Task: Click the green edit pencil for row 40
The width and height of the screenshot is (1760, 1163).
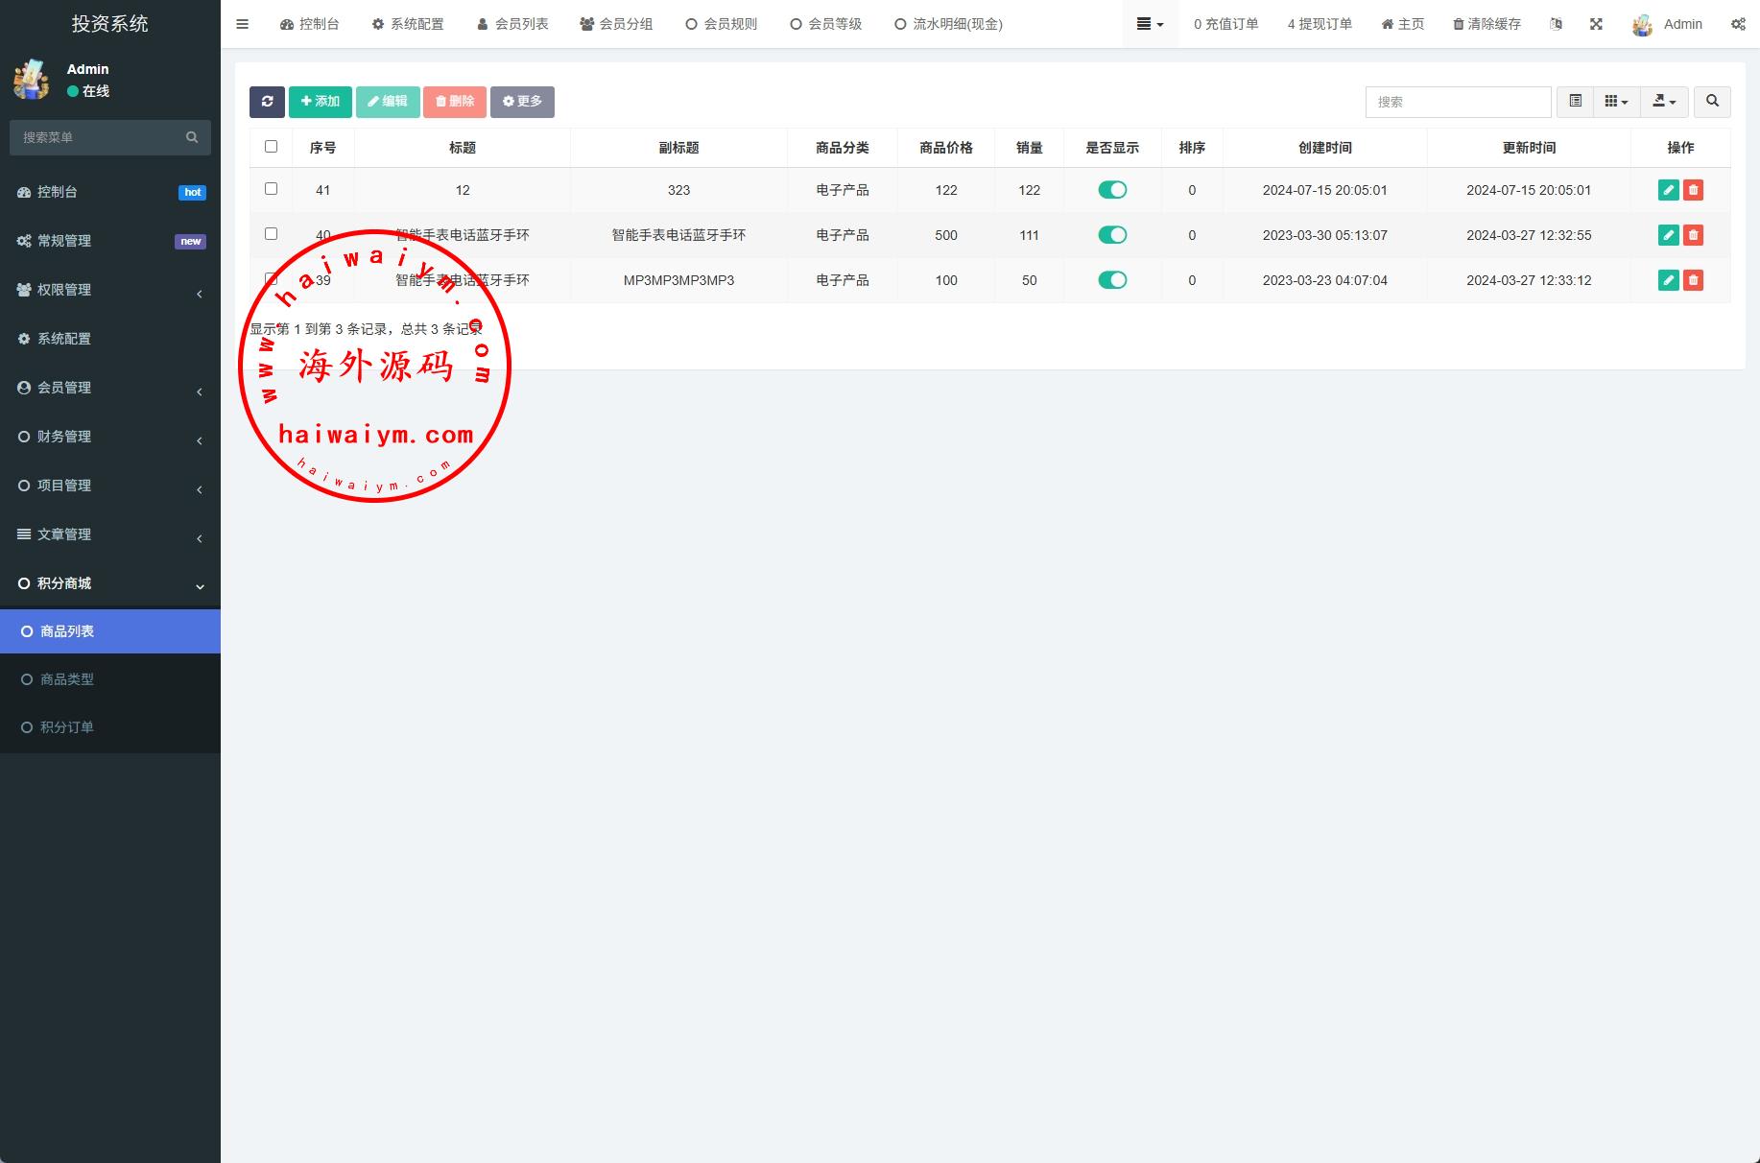Action: 1668,235
